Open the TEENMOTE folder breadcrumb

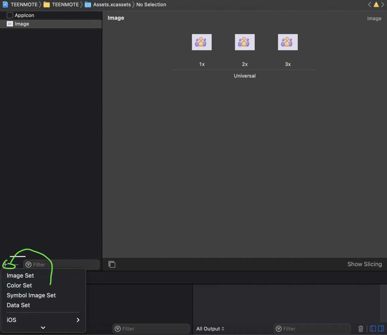[61, 5]
